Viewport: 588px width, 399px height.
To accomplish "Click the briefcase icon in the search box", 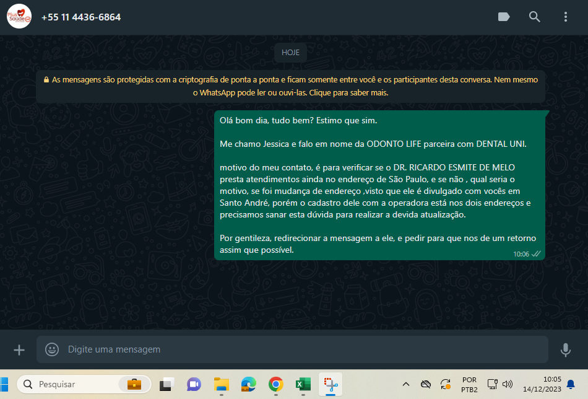I will click(134, 384).
